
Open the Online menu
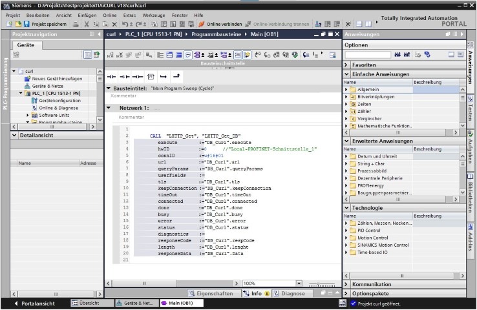109,15
